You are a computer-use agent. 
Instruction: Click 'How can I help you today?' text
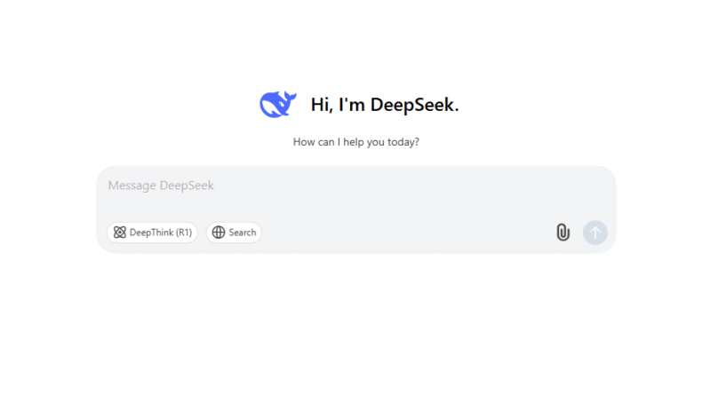(356, 142)
